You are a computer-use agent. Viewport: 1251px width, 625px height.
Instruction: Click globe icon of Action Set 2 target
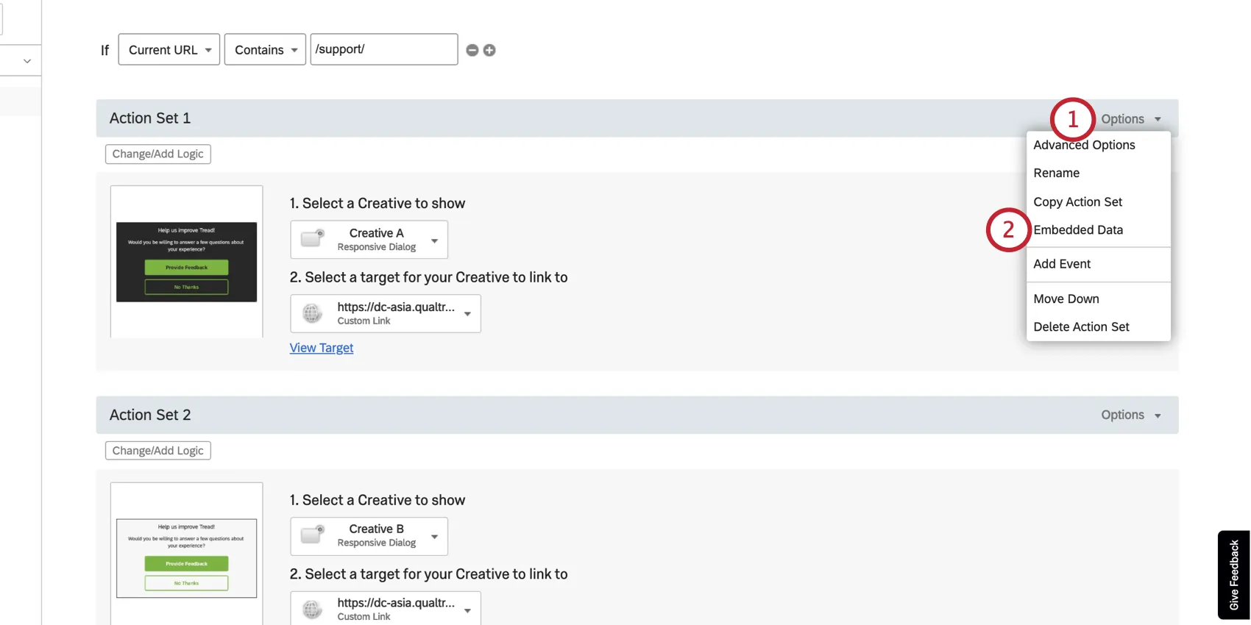pos(313,609)
